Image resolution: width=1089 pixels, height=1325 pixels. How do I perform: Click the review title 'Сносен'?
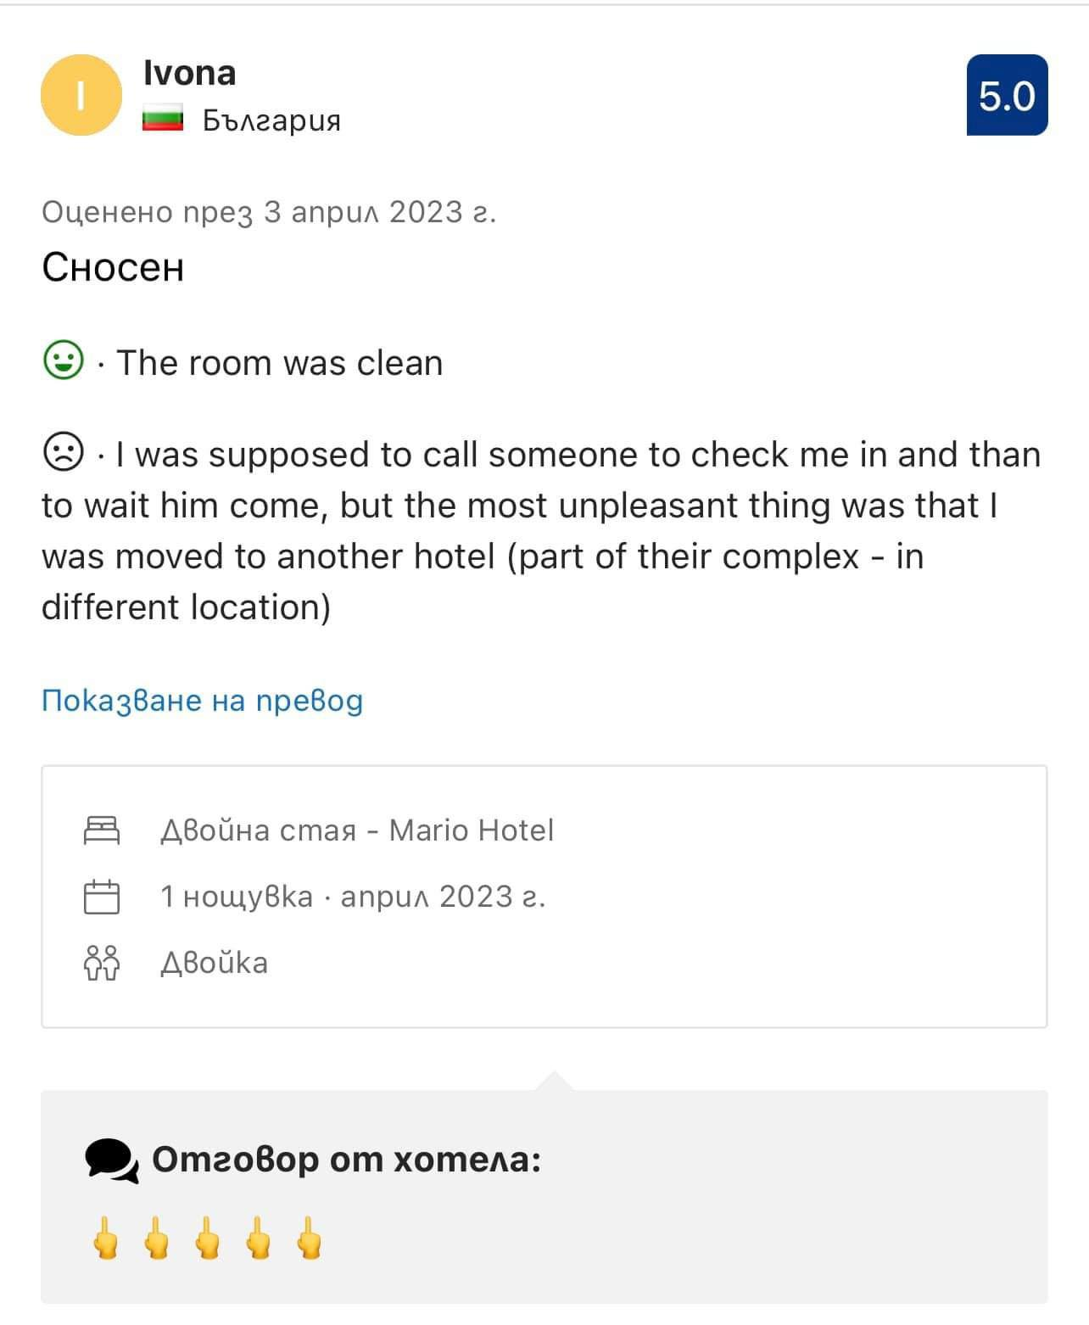coord(113,267)
